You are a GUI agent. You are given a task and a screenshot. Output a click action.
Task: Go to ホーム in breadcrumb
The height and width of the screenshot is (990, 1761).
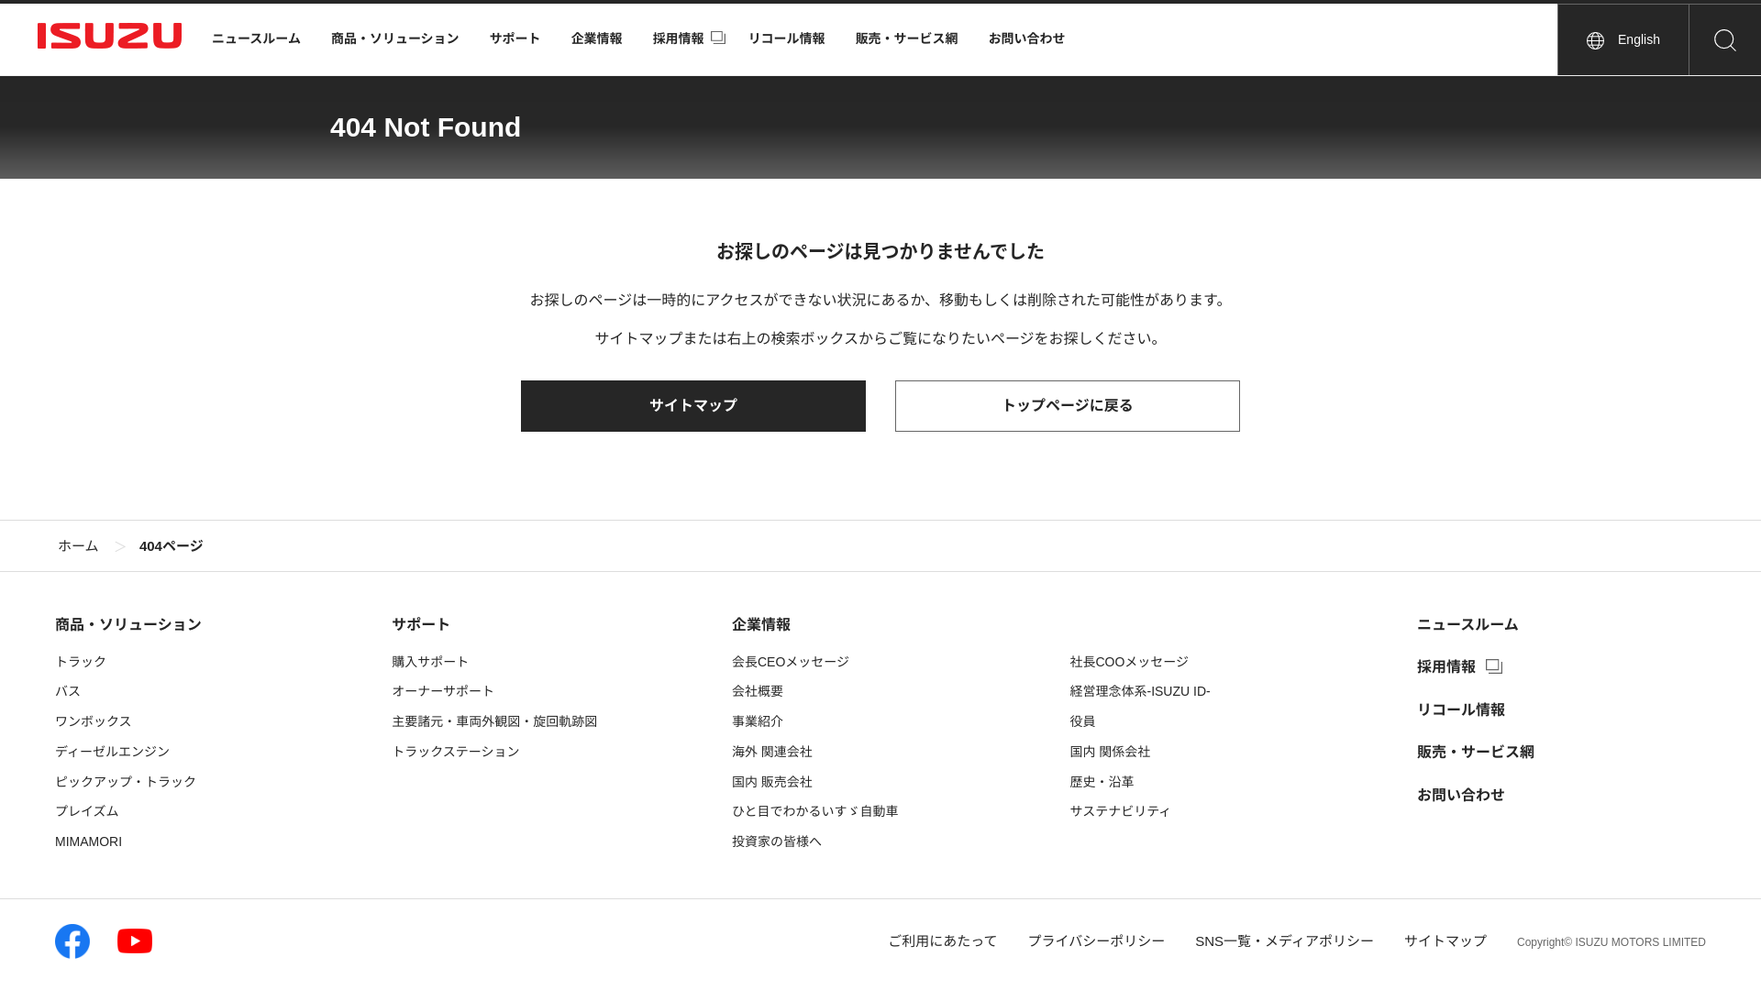(x=78, y=546)
